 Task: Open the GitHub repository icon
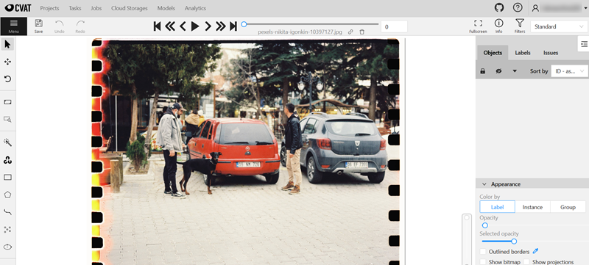coord(499,8)
